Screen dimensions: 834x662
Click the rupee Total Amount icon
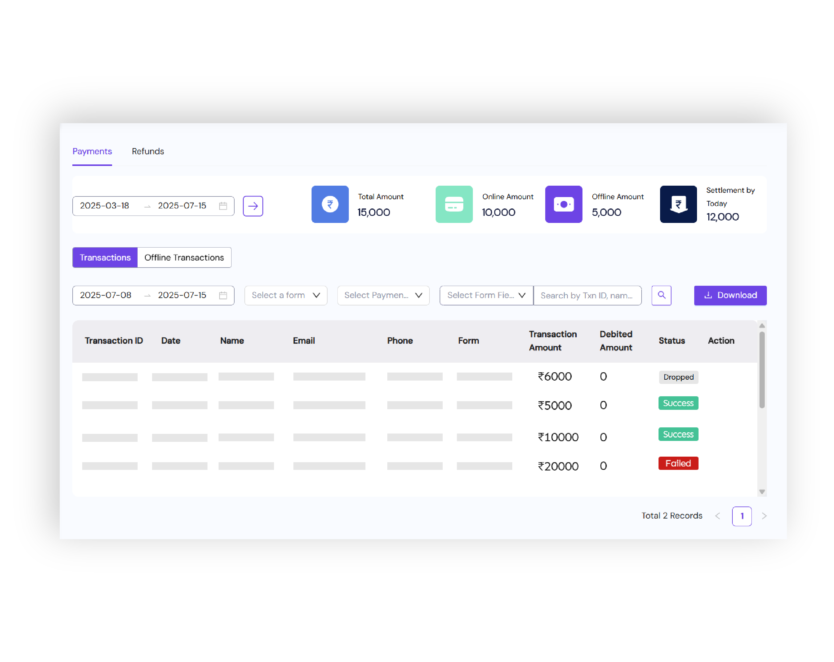(x=330, y=204)
